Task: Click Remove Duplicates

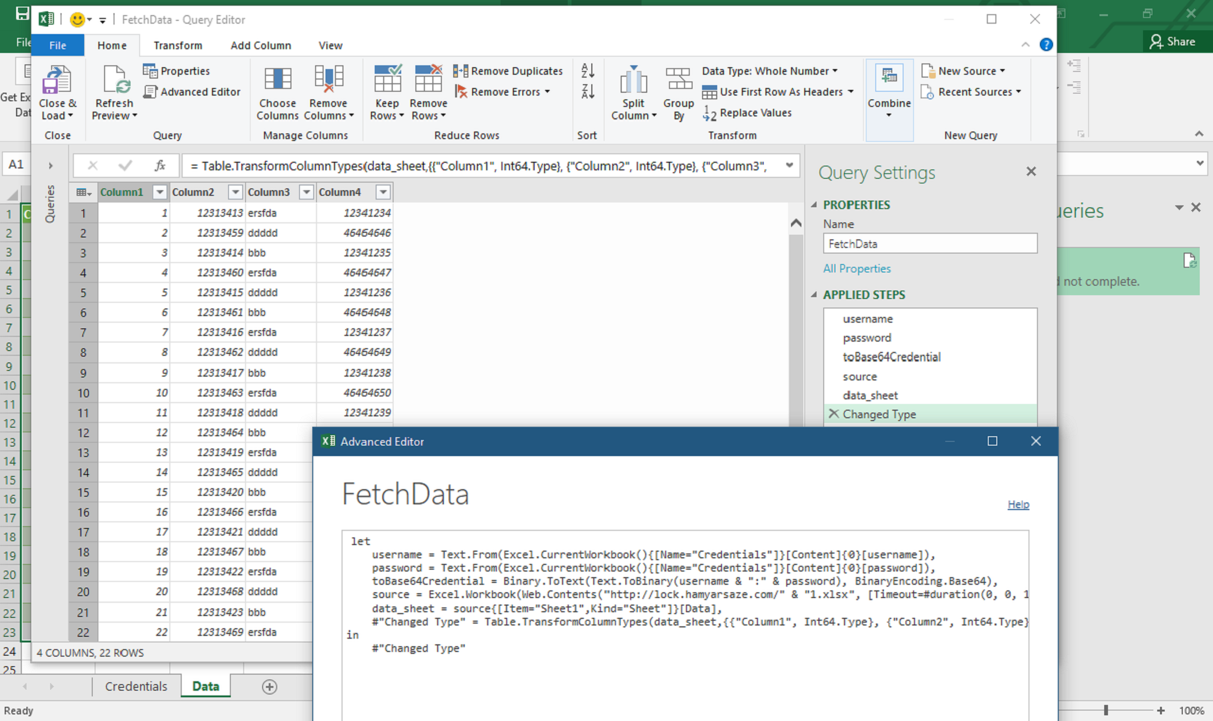Action: pos(508,71)
